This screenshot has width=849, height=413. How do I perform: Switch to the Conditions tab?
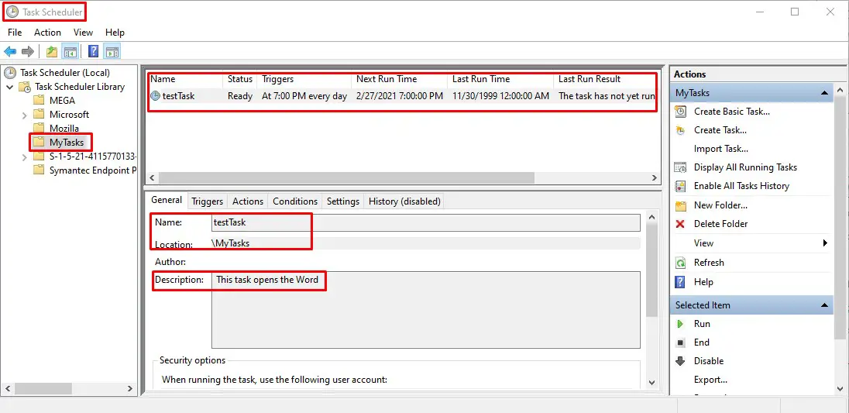(x=295, y=201)
